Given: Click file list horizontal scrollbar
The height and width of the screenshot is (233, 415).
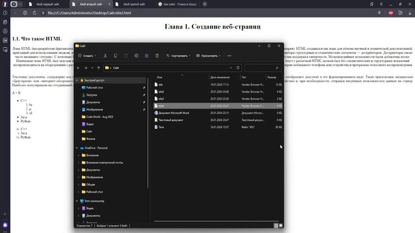Looking at the screenshot, I should coord(216,221).
